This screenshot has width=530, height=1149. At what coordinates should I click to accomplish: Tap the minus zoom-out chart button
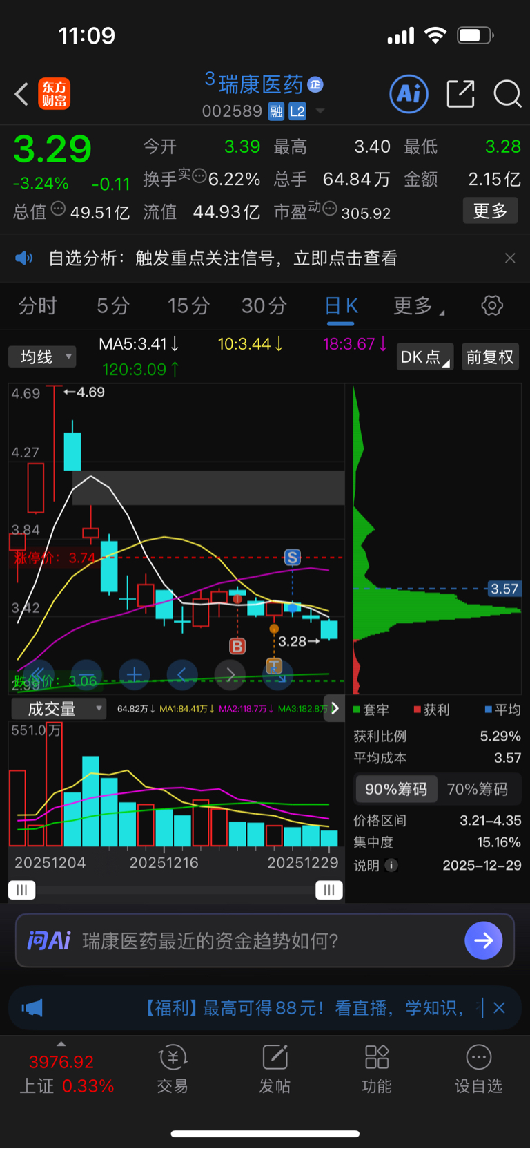[86, 674]
